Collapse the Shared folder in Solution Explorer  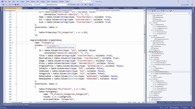150,36
